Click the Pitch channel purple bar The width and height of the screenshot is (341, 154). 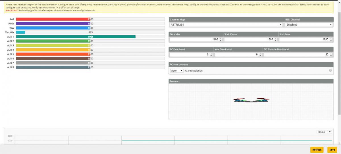point(53,24)
